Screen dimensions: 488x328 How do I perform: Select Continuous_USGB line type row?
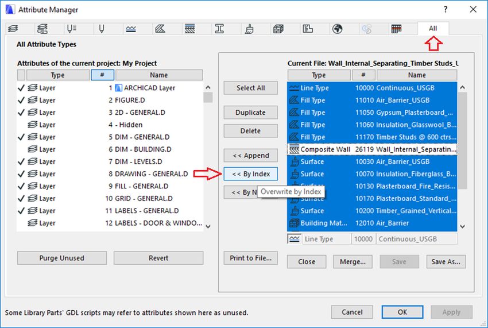372,88
